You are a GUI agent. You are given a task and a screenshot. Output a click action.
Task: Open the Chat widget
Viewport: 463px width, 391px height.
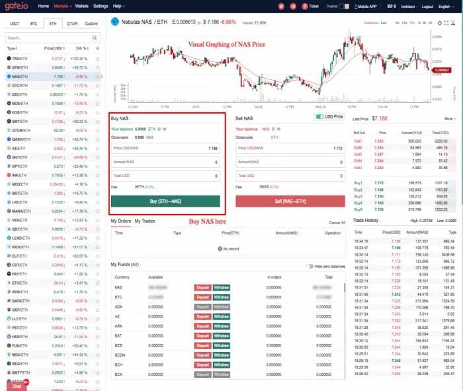tap(17, 386)
